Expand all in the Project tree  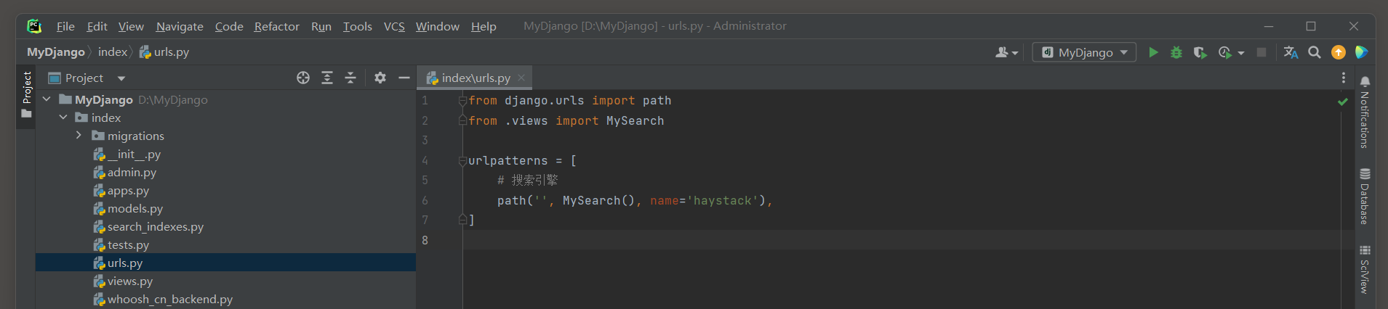[327, 78]
